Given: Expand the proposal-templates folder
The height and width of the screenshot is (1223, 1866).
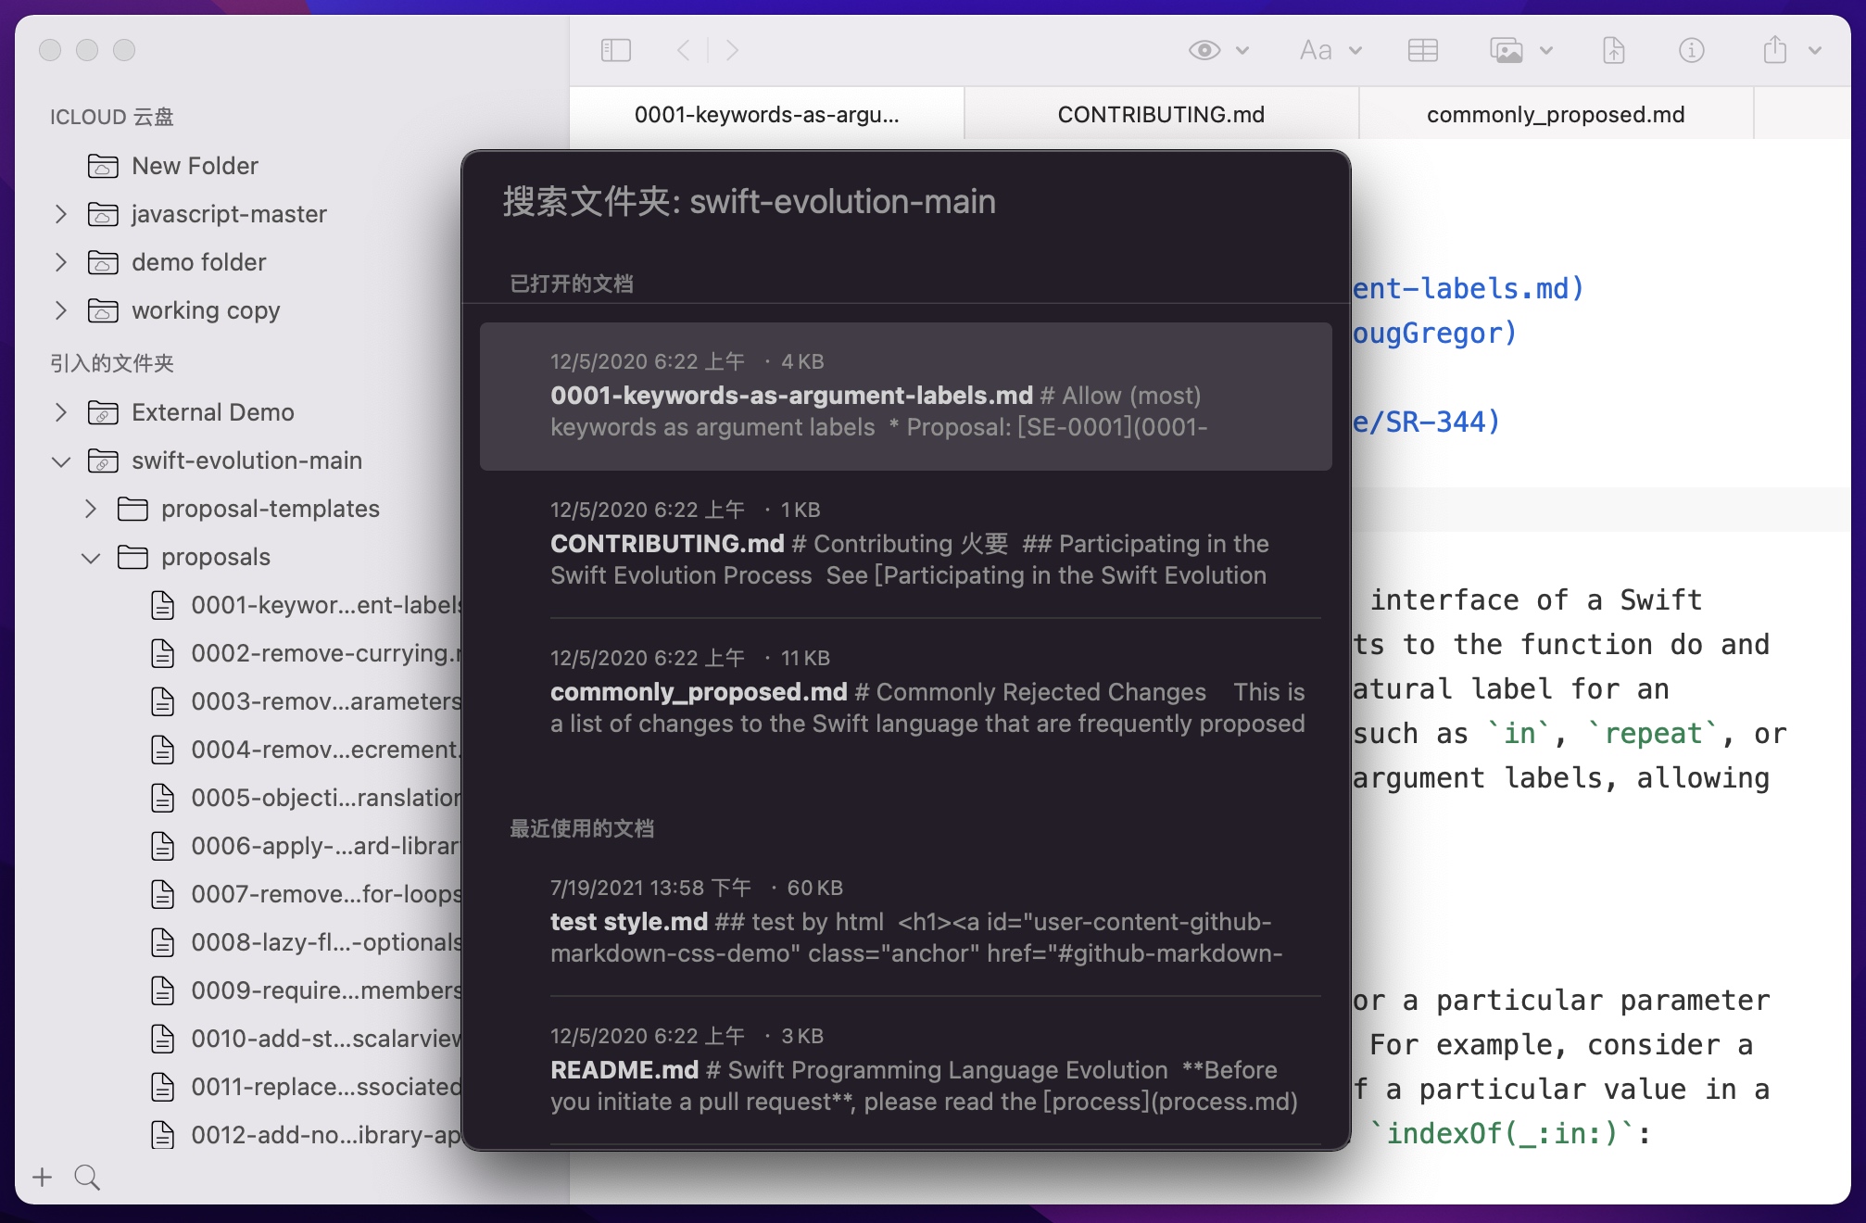Looking at the screenshot, I should 91,509.
